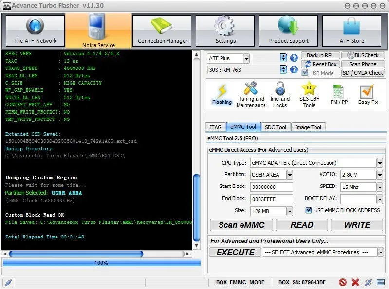Click the 100% progress bar

pyautogui.click(x=101, y=263)
